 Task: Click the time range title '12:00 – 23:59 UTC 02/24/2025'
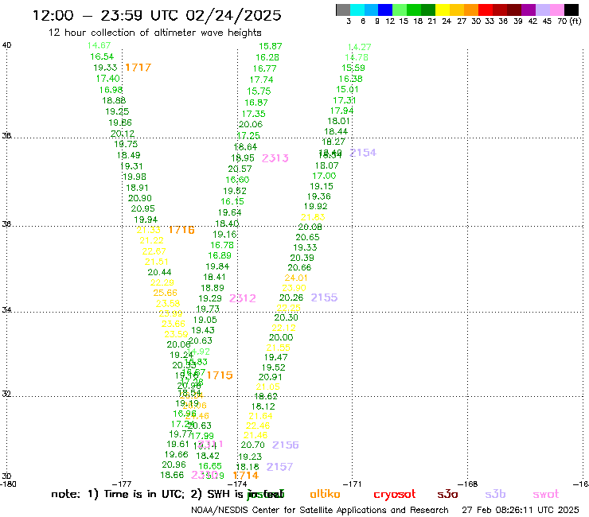(x=157, y=15)
